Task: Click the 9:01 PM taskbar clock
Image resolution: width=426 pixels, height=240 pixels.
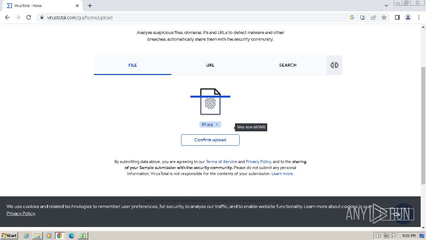Action: click(409, 236)
